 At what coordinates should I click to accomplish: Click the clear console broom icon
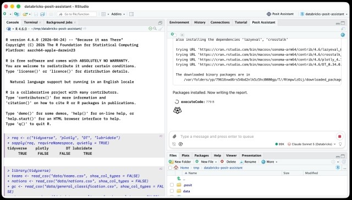pos(161,29)
